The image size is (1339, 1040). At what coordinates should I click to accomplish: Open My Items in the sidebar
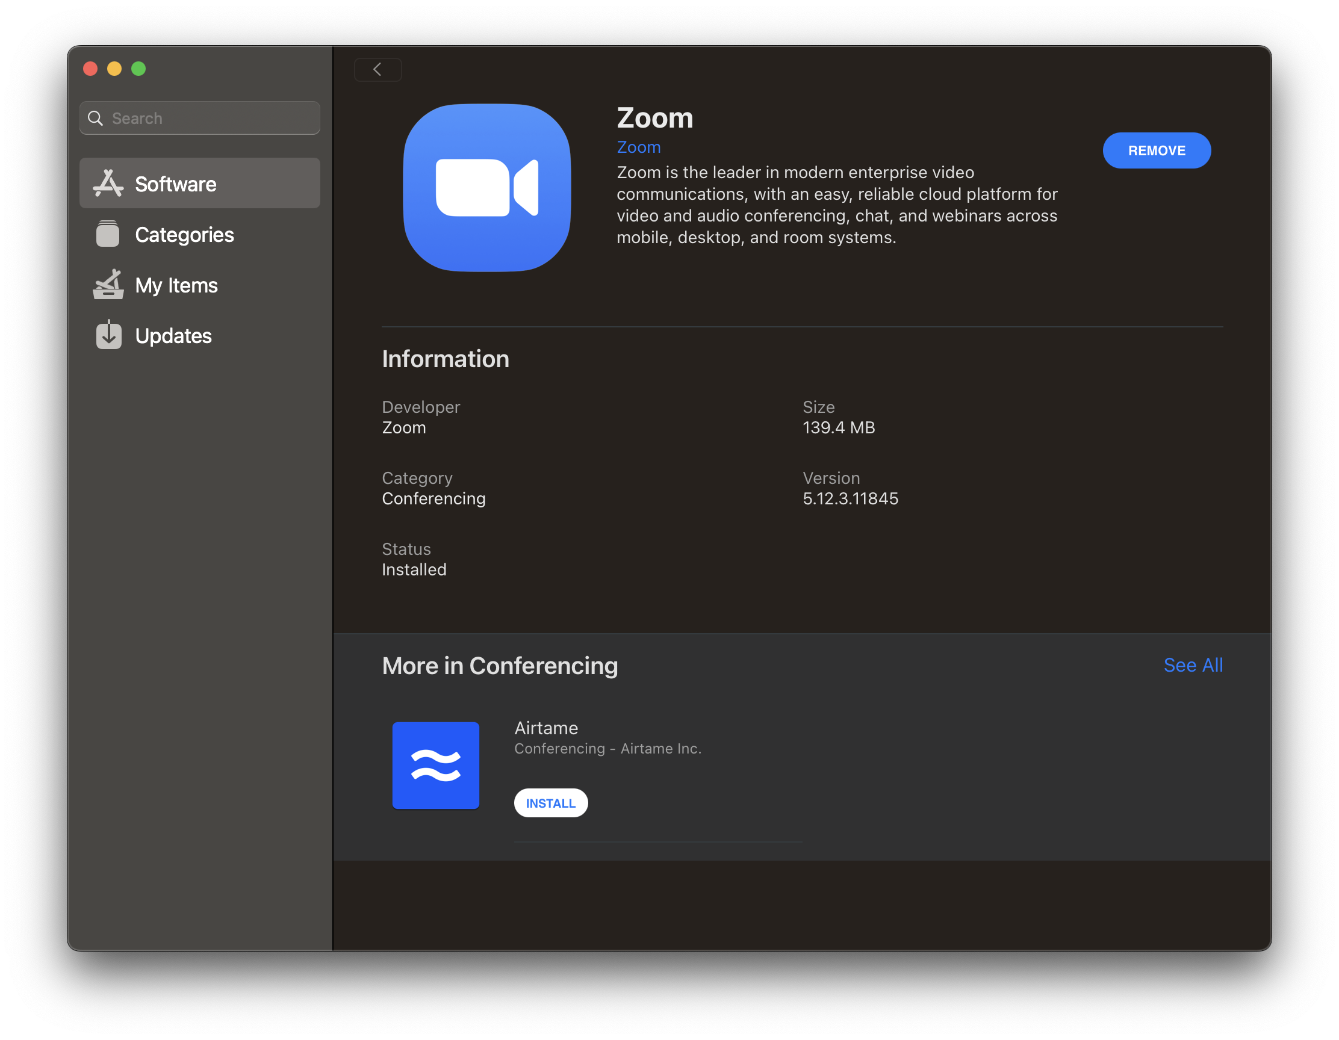click(176, 286)
